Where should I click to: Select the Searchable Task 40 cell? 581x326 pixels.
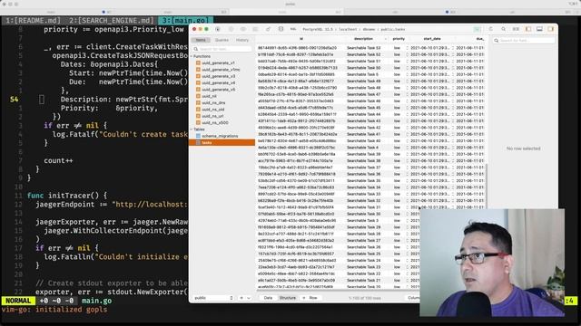[363, 141]
